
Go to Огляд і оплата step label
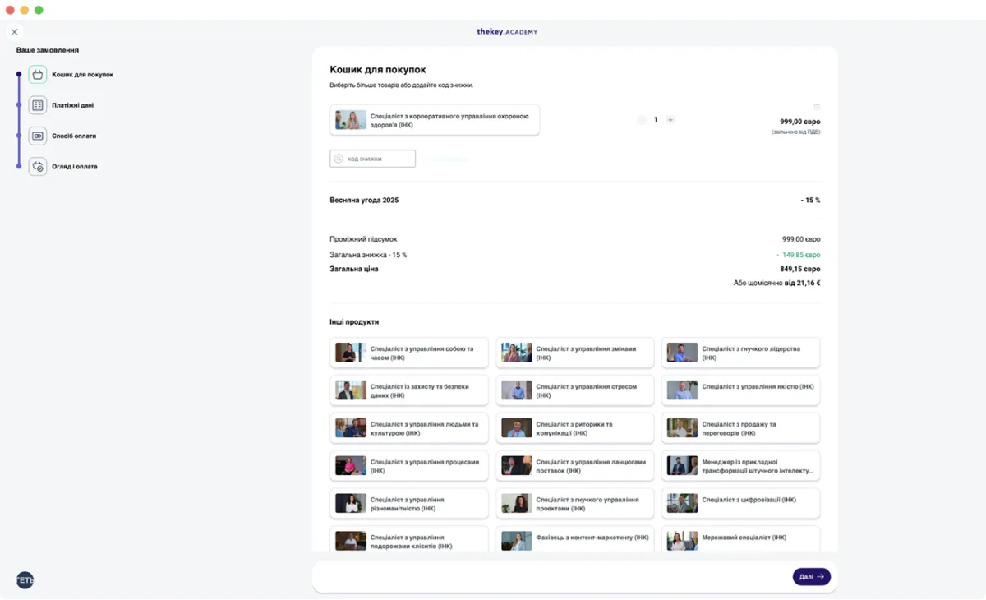[x=75, y=166]
